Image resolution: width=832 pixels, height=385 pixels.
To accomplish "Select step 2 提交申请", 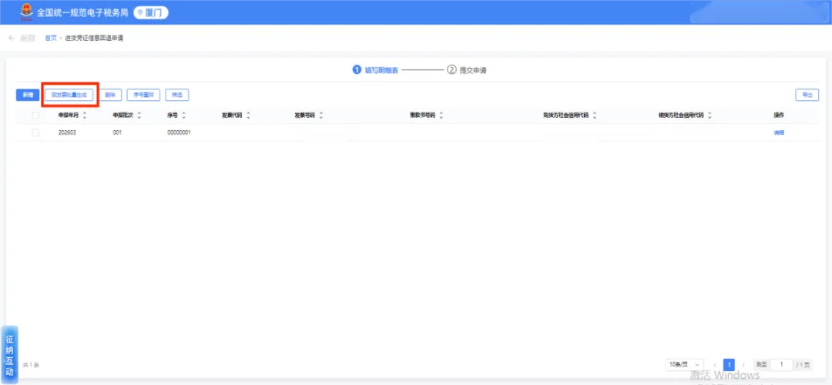I will pos(468,71).
